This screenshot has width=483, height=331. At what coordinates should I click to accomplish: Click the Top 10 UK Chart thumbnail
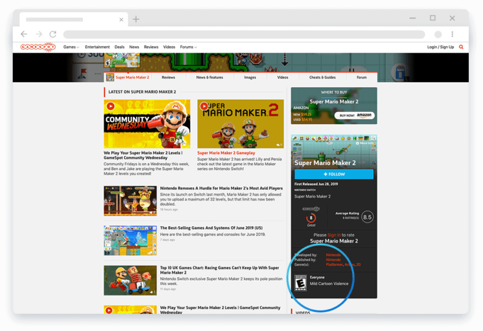pos(130,281)
